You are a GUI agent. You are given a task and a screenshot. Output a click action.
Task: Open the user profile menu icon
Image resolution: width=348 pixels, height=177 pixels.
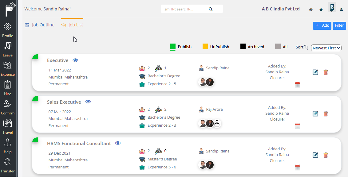[341, 10]
